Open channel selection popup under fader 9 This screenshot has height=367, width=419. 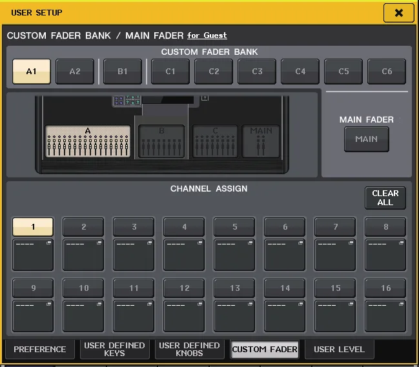tap(33, 316)
